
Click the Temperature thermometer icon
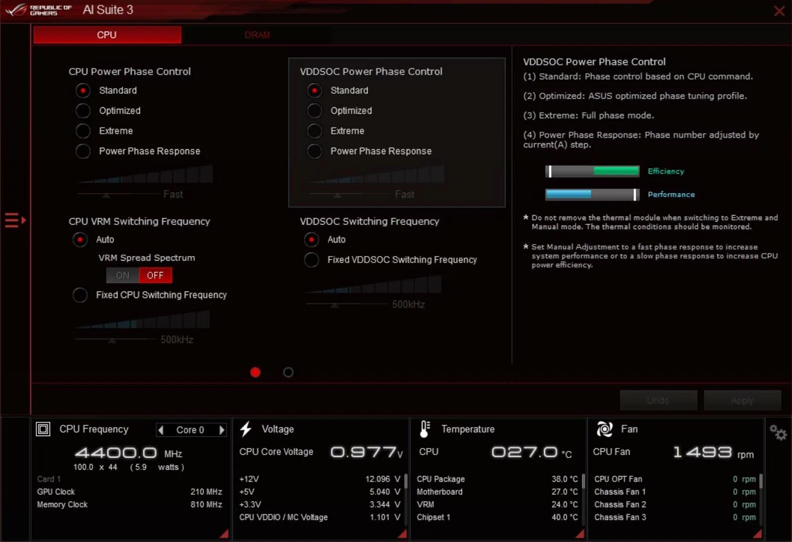pos(425,429)
